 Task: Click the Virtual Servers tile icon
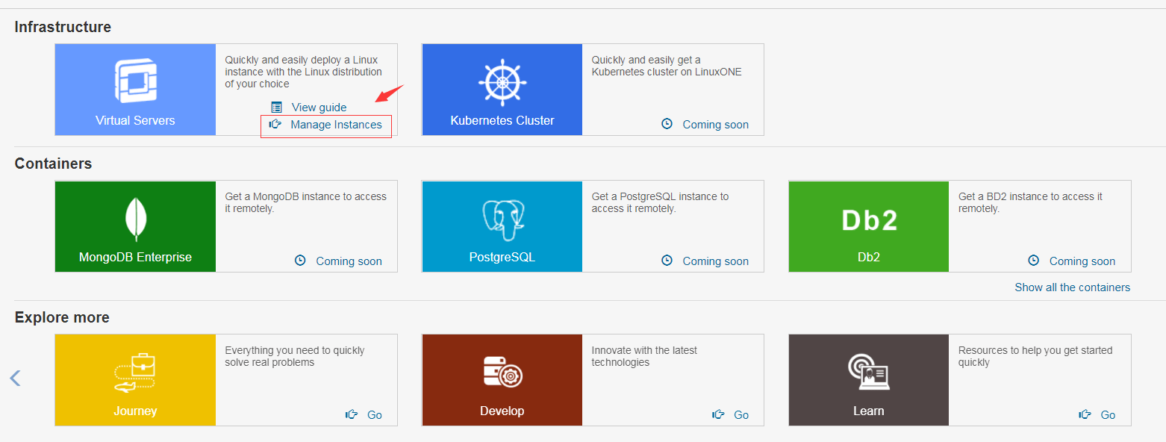[x=135, y=81]
